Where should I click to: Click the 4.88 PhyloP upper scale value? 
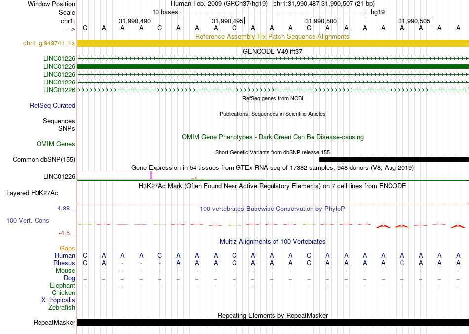pos(63,209)
